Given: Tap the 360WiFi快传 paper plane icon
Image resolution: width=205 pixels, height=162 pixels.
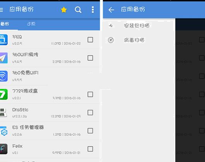Looking at the screenshot, I should pos(3,58).
